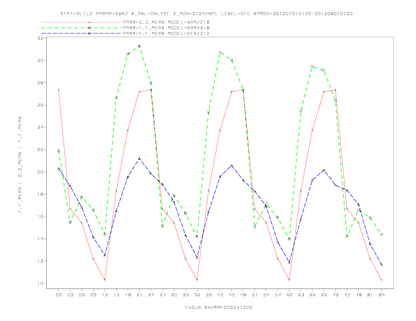Click x-axis tick label 66
Image resolution: width=416 pixels, height=321 pixels.
click(x=313, y=295)
